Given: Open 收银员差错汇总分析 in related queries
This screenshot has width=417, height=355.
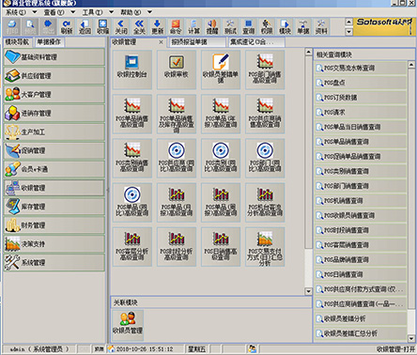Looking at the screenshot, I should pyautogui.click(x=361, y=333).
